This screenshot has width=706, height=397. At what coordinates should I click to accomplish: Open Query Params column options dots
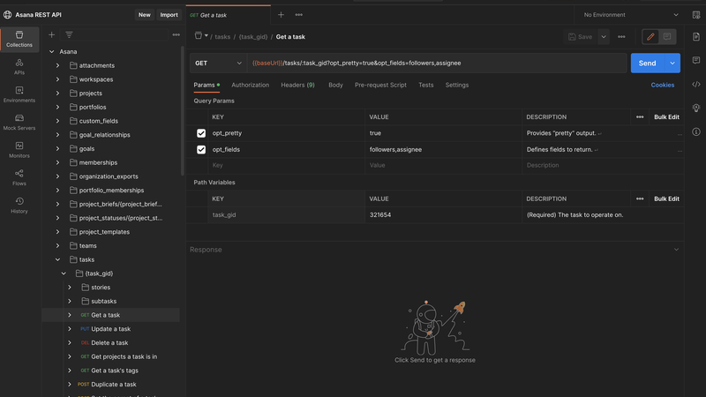(640, 117)
